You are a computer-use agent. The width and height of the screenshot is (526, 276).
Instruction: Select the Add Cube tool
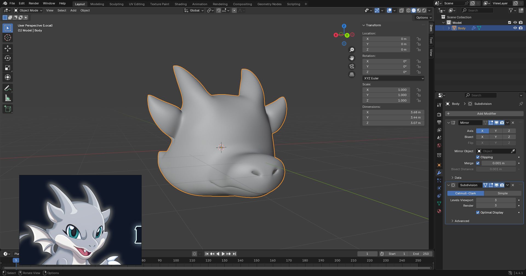click(8, 109)
